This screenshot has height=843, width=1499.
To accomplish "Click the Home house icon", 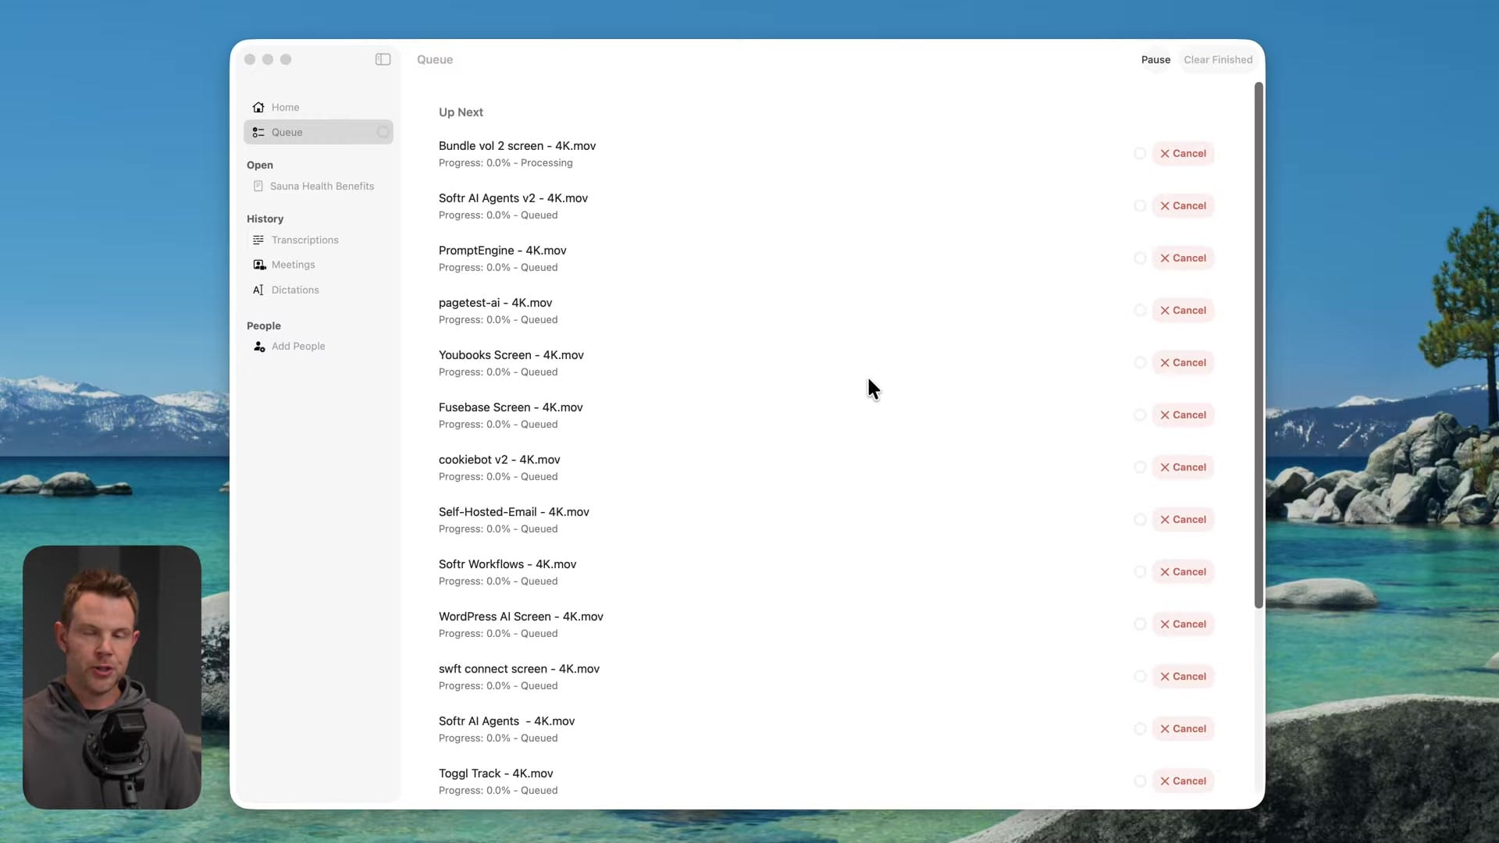I will click(x=258, y=107).
